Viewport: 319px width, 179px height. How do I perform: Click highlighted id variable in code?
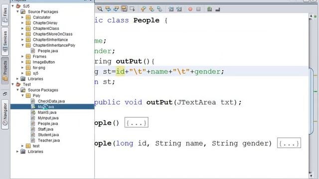point(120,72)
